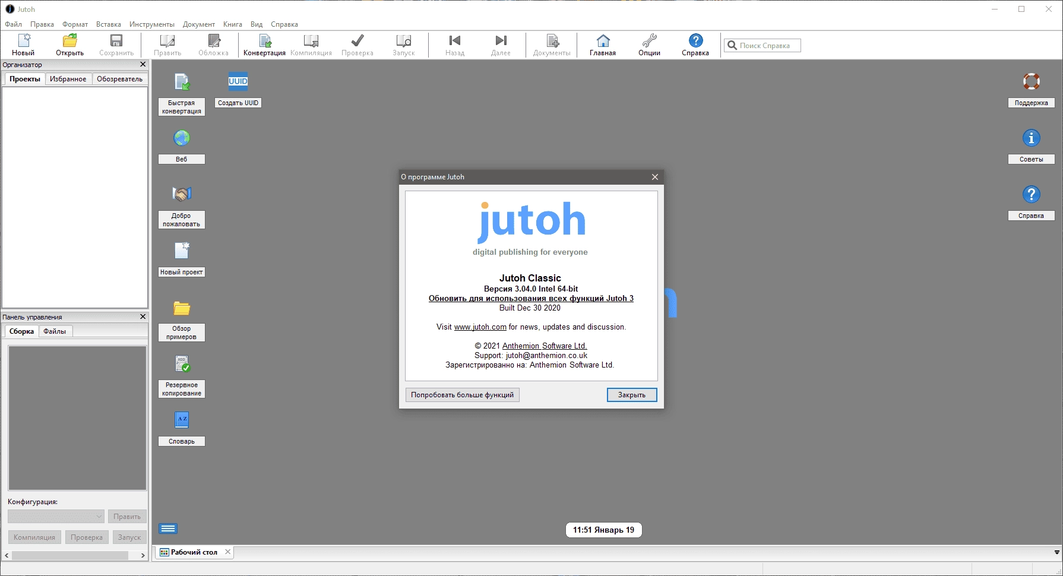The width and height of the screenshot is (1063, 576).
Task: Switch to the Избранное tab
Action: (x=68, y=79)
